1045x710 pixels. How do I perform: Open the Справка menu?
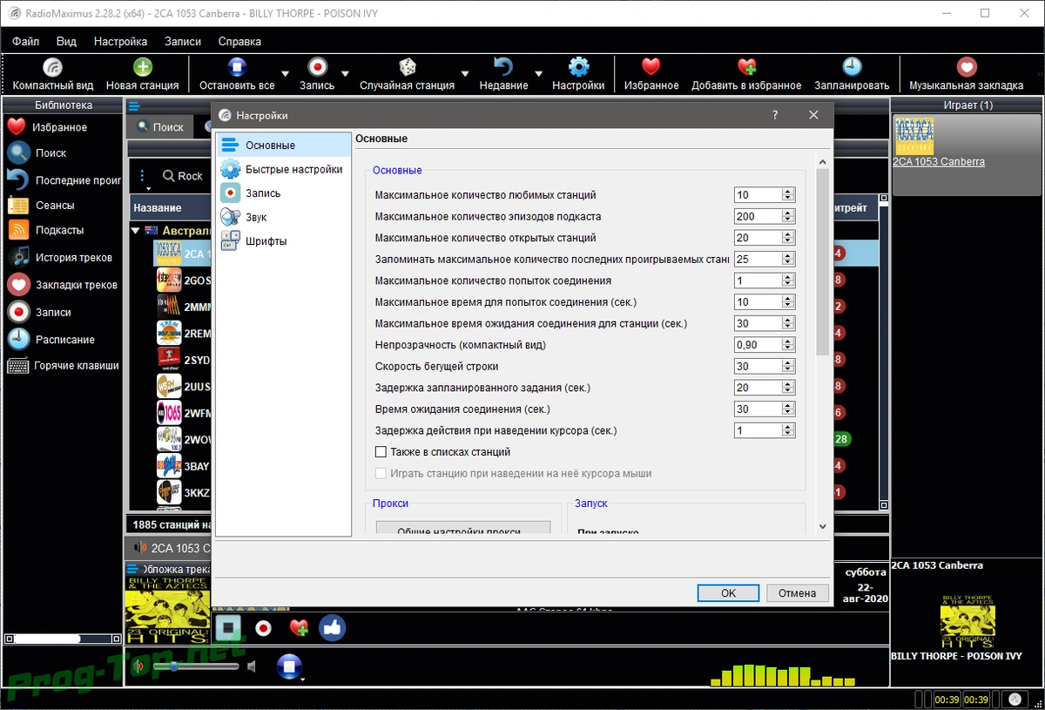coord(239,41)
